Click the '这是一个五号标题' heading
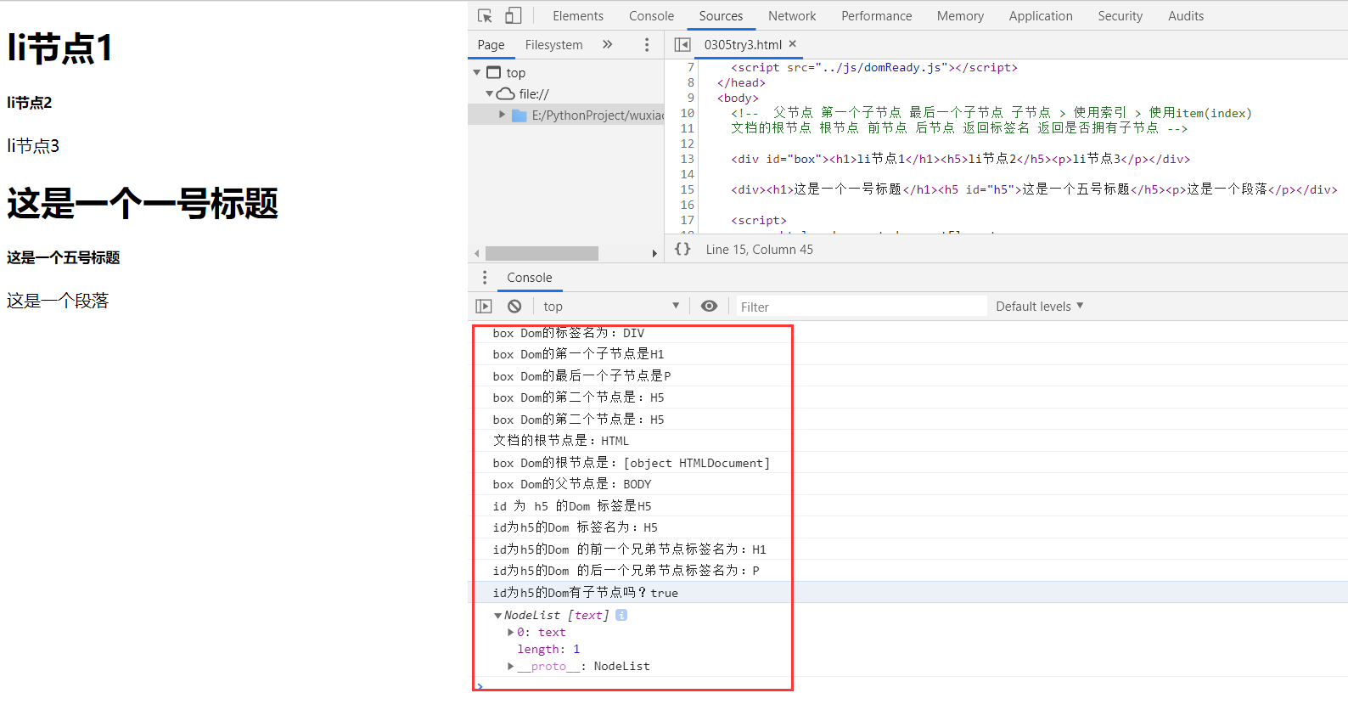 pos(64,257)
